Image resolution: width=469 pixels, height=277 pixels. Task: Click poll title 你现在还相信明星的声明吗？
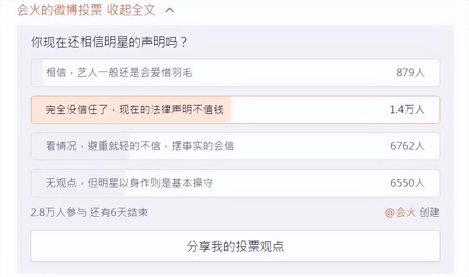(110, 43)
